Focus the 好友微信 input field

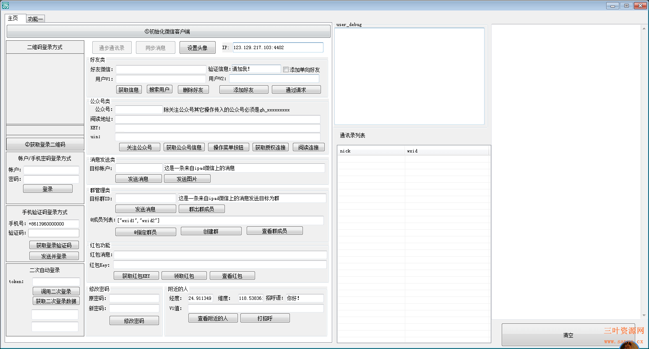click(x=161, y=69)
